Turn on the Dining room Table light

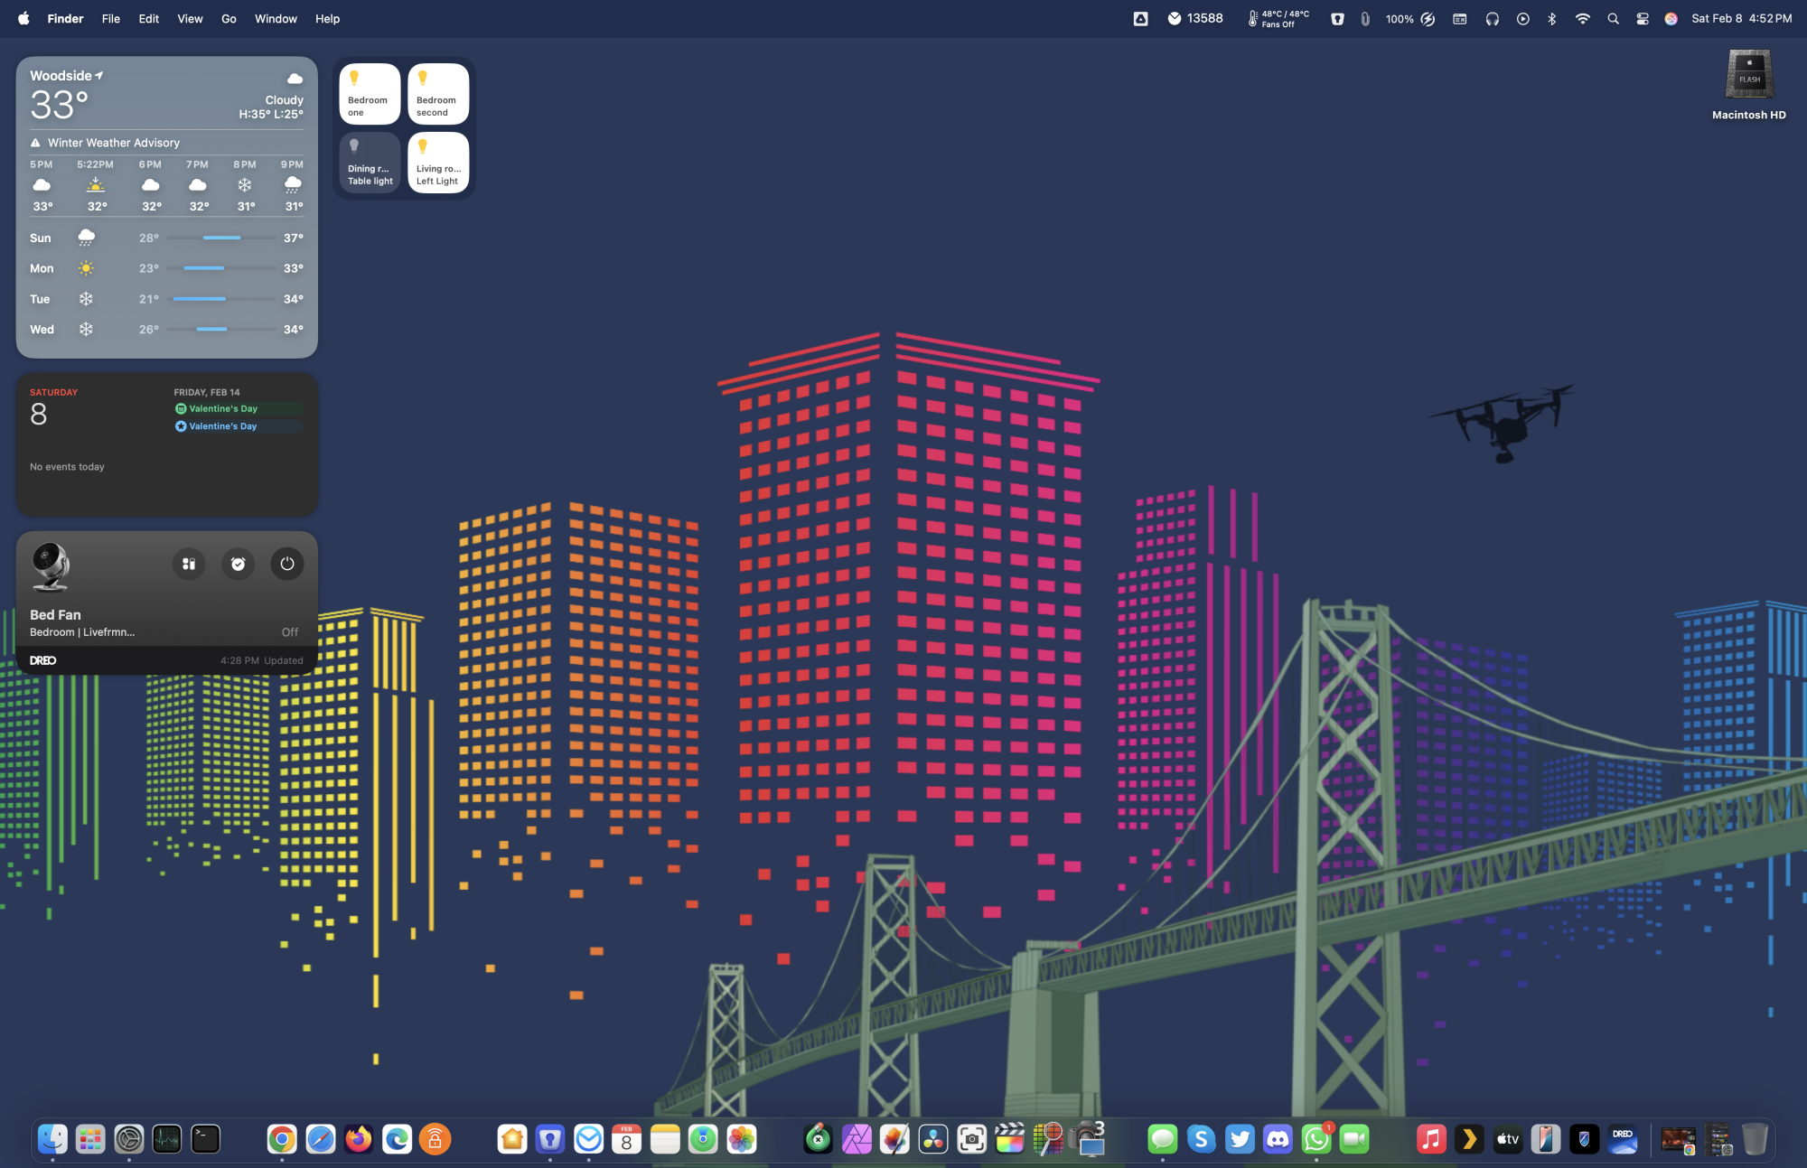coord(369,163)
